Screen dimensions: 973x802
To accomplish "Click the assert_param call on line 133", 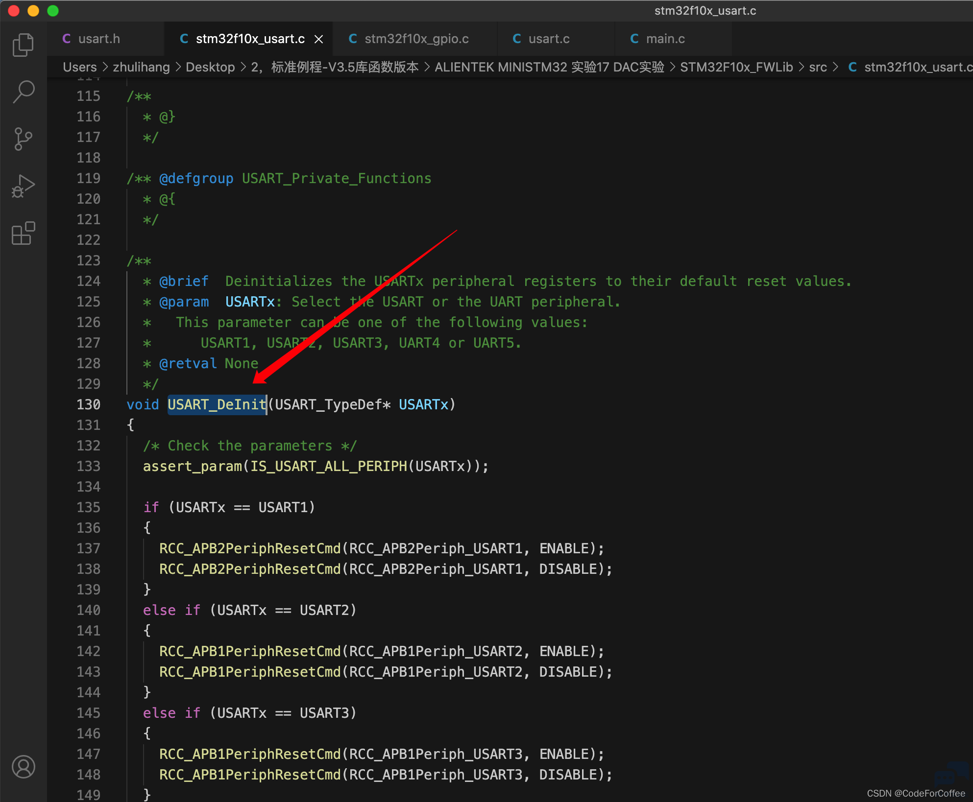I will [193, 466].
